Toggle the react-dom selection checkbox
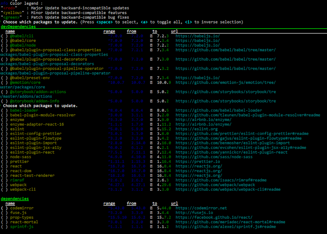The height and width of the screenshot is (234, 327). click(4, 171)
